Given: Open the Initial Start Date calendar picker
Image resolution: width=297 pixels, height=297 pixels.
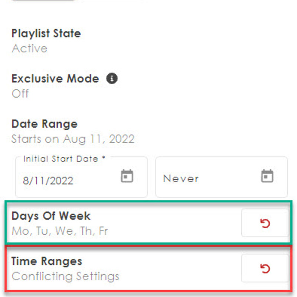Looking at the screenshot, I should (x=127, y=176).
